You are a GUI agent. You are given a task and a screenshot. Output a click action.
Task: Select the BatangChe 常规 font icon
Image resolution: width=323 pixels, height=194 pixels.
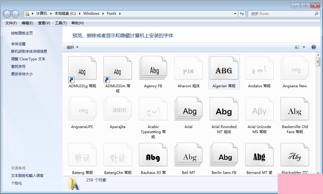118,155
